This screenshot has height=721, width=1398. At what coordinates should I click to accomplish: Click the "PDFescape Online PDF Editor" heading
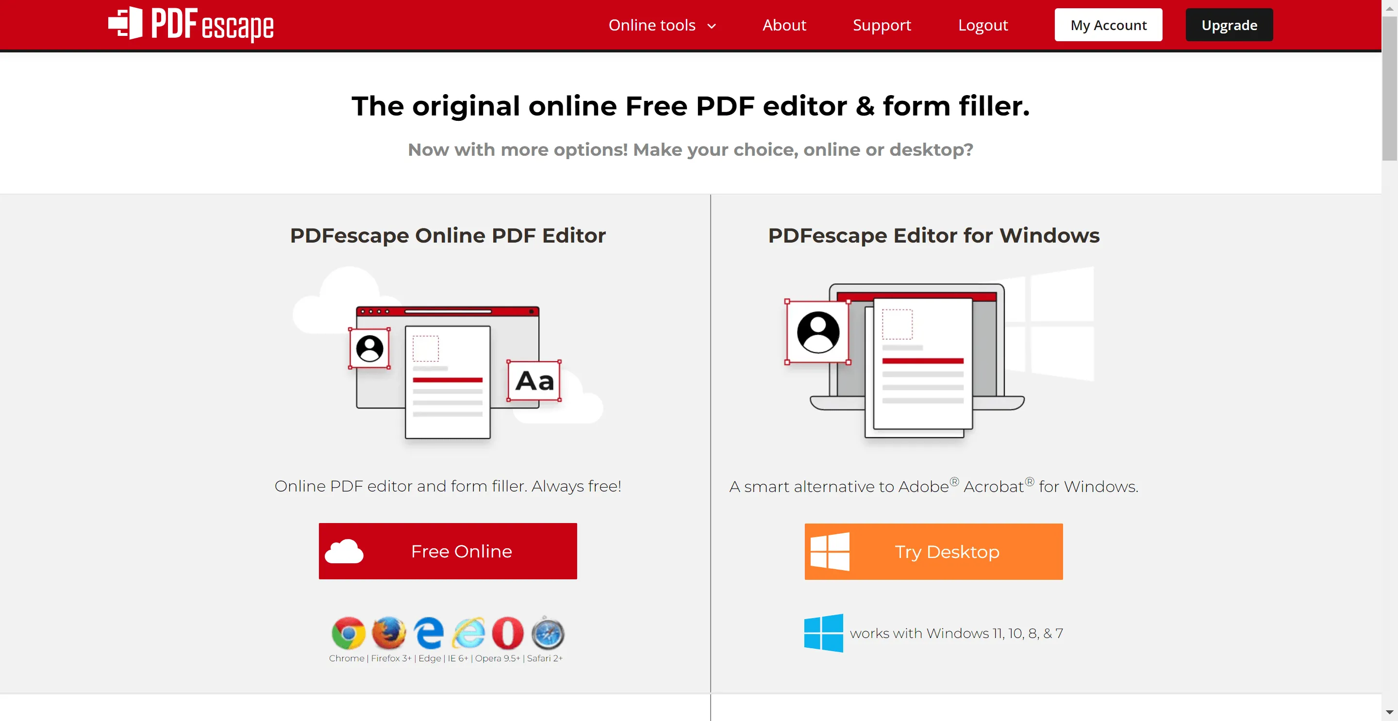tap(448, 235)
